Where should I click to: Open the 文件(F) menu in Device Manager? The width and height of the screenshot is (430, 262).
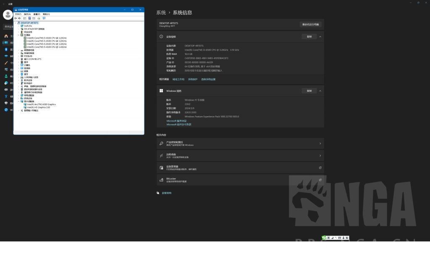pyautogui.click(x=18, y=14)
